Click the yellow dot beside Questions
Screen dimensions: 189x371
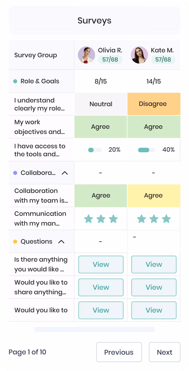pyautogui.click(x=15, y=242)
